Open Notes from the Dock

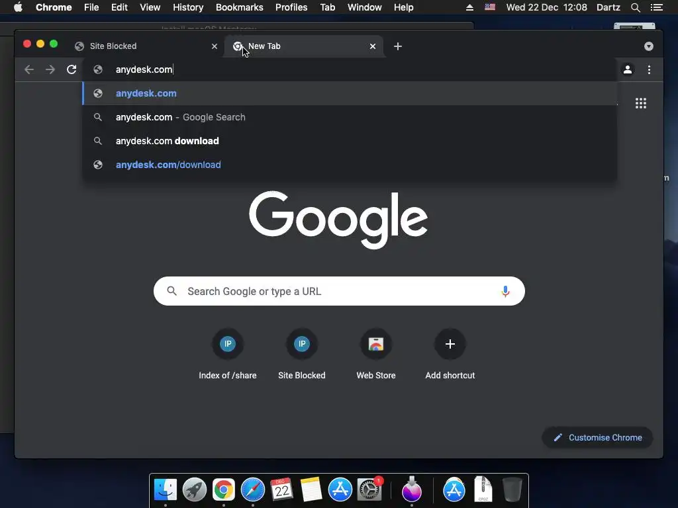pyautogui.click(x=311, y=489)
